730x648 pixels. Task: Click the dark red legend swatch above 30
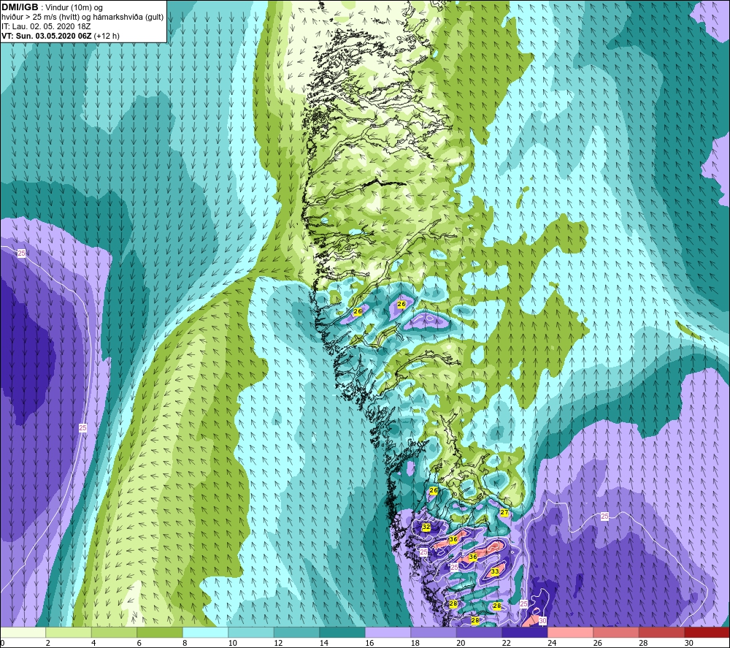click(707, 632)
